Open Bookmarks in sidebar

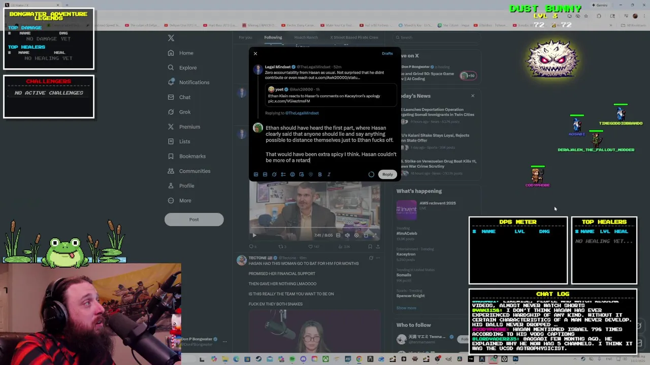pos(187,156)
